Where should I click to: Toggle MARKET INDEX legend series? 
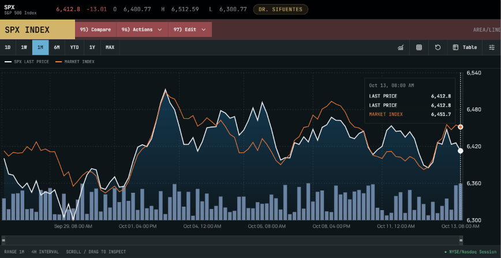pyautogui.click(x=75, y=62)
